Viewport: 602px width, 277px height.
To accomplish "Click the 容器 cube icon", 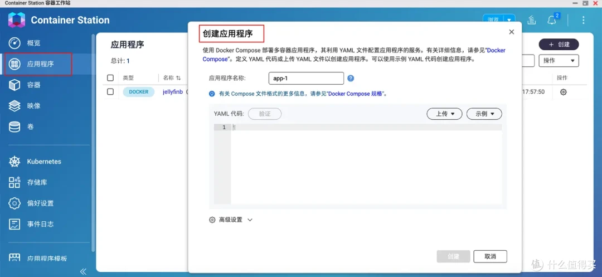I will [x=14, y=85].
